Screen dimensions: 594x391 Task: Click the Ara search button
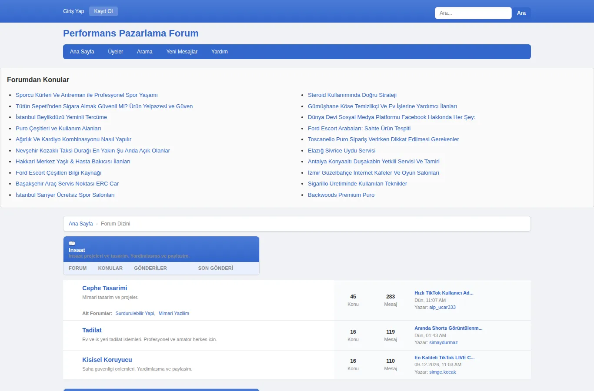[521, 13]
